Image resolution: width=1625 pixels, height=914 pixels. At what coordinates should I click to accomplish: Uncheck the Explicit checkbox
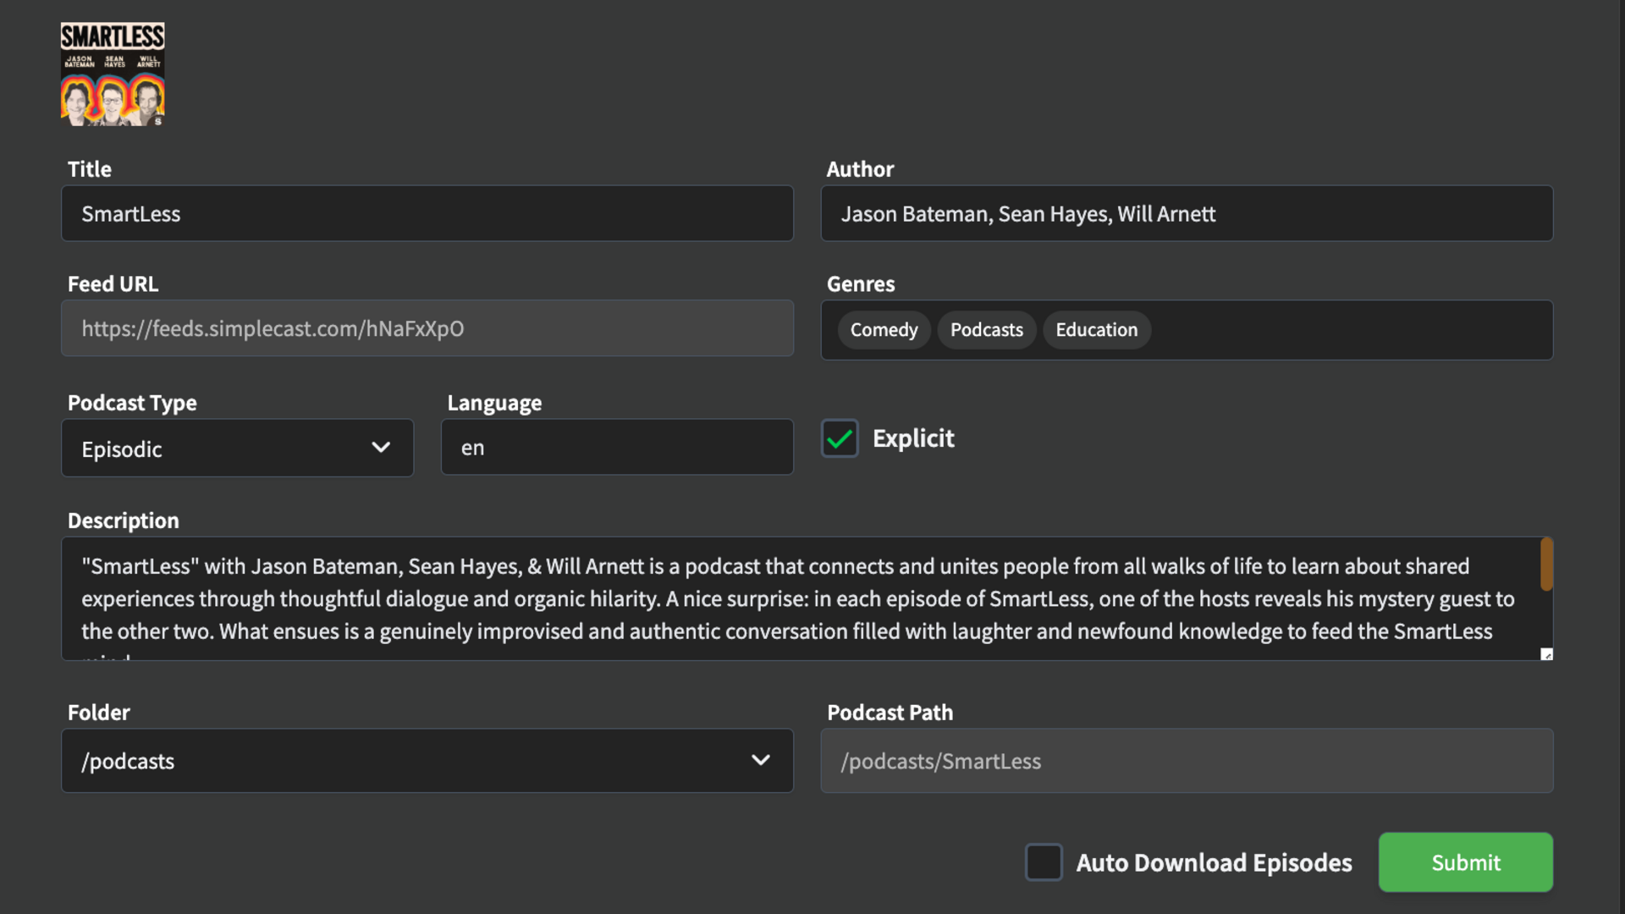840,438
